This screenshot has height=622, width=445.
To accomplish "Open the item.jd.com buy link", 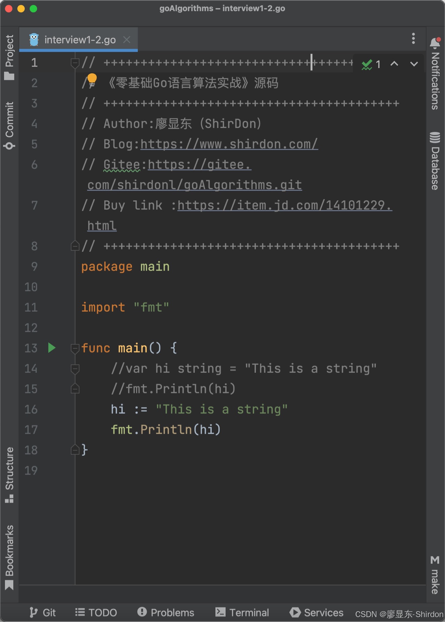I will click(240, 216).
